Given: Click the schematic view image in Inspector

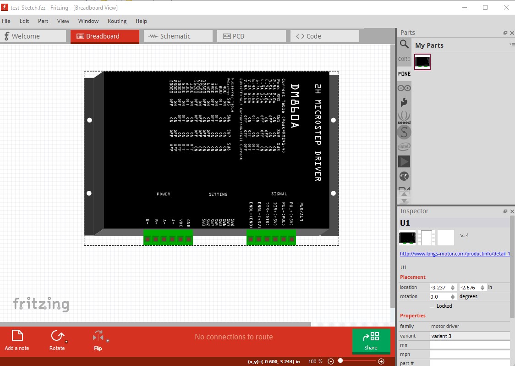Looking at the screenshot, I should tap(427, 238).
